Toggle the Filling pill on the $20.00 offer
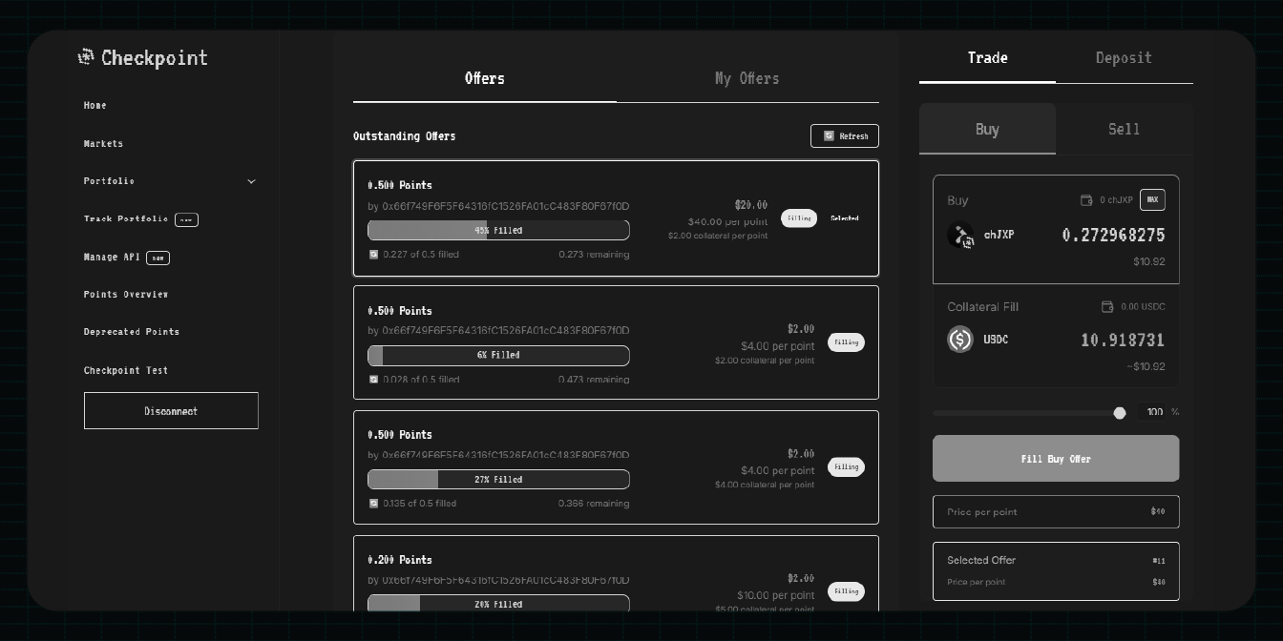1283x641 pixels. (x=799, y=218)
